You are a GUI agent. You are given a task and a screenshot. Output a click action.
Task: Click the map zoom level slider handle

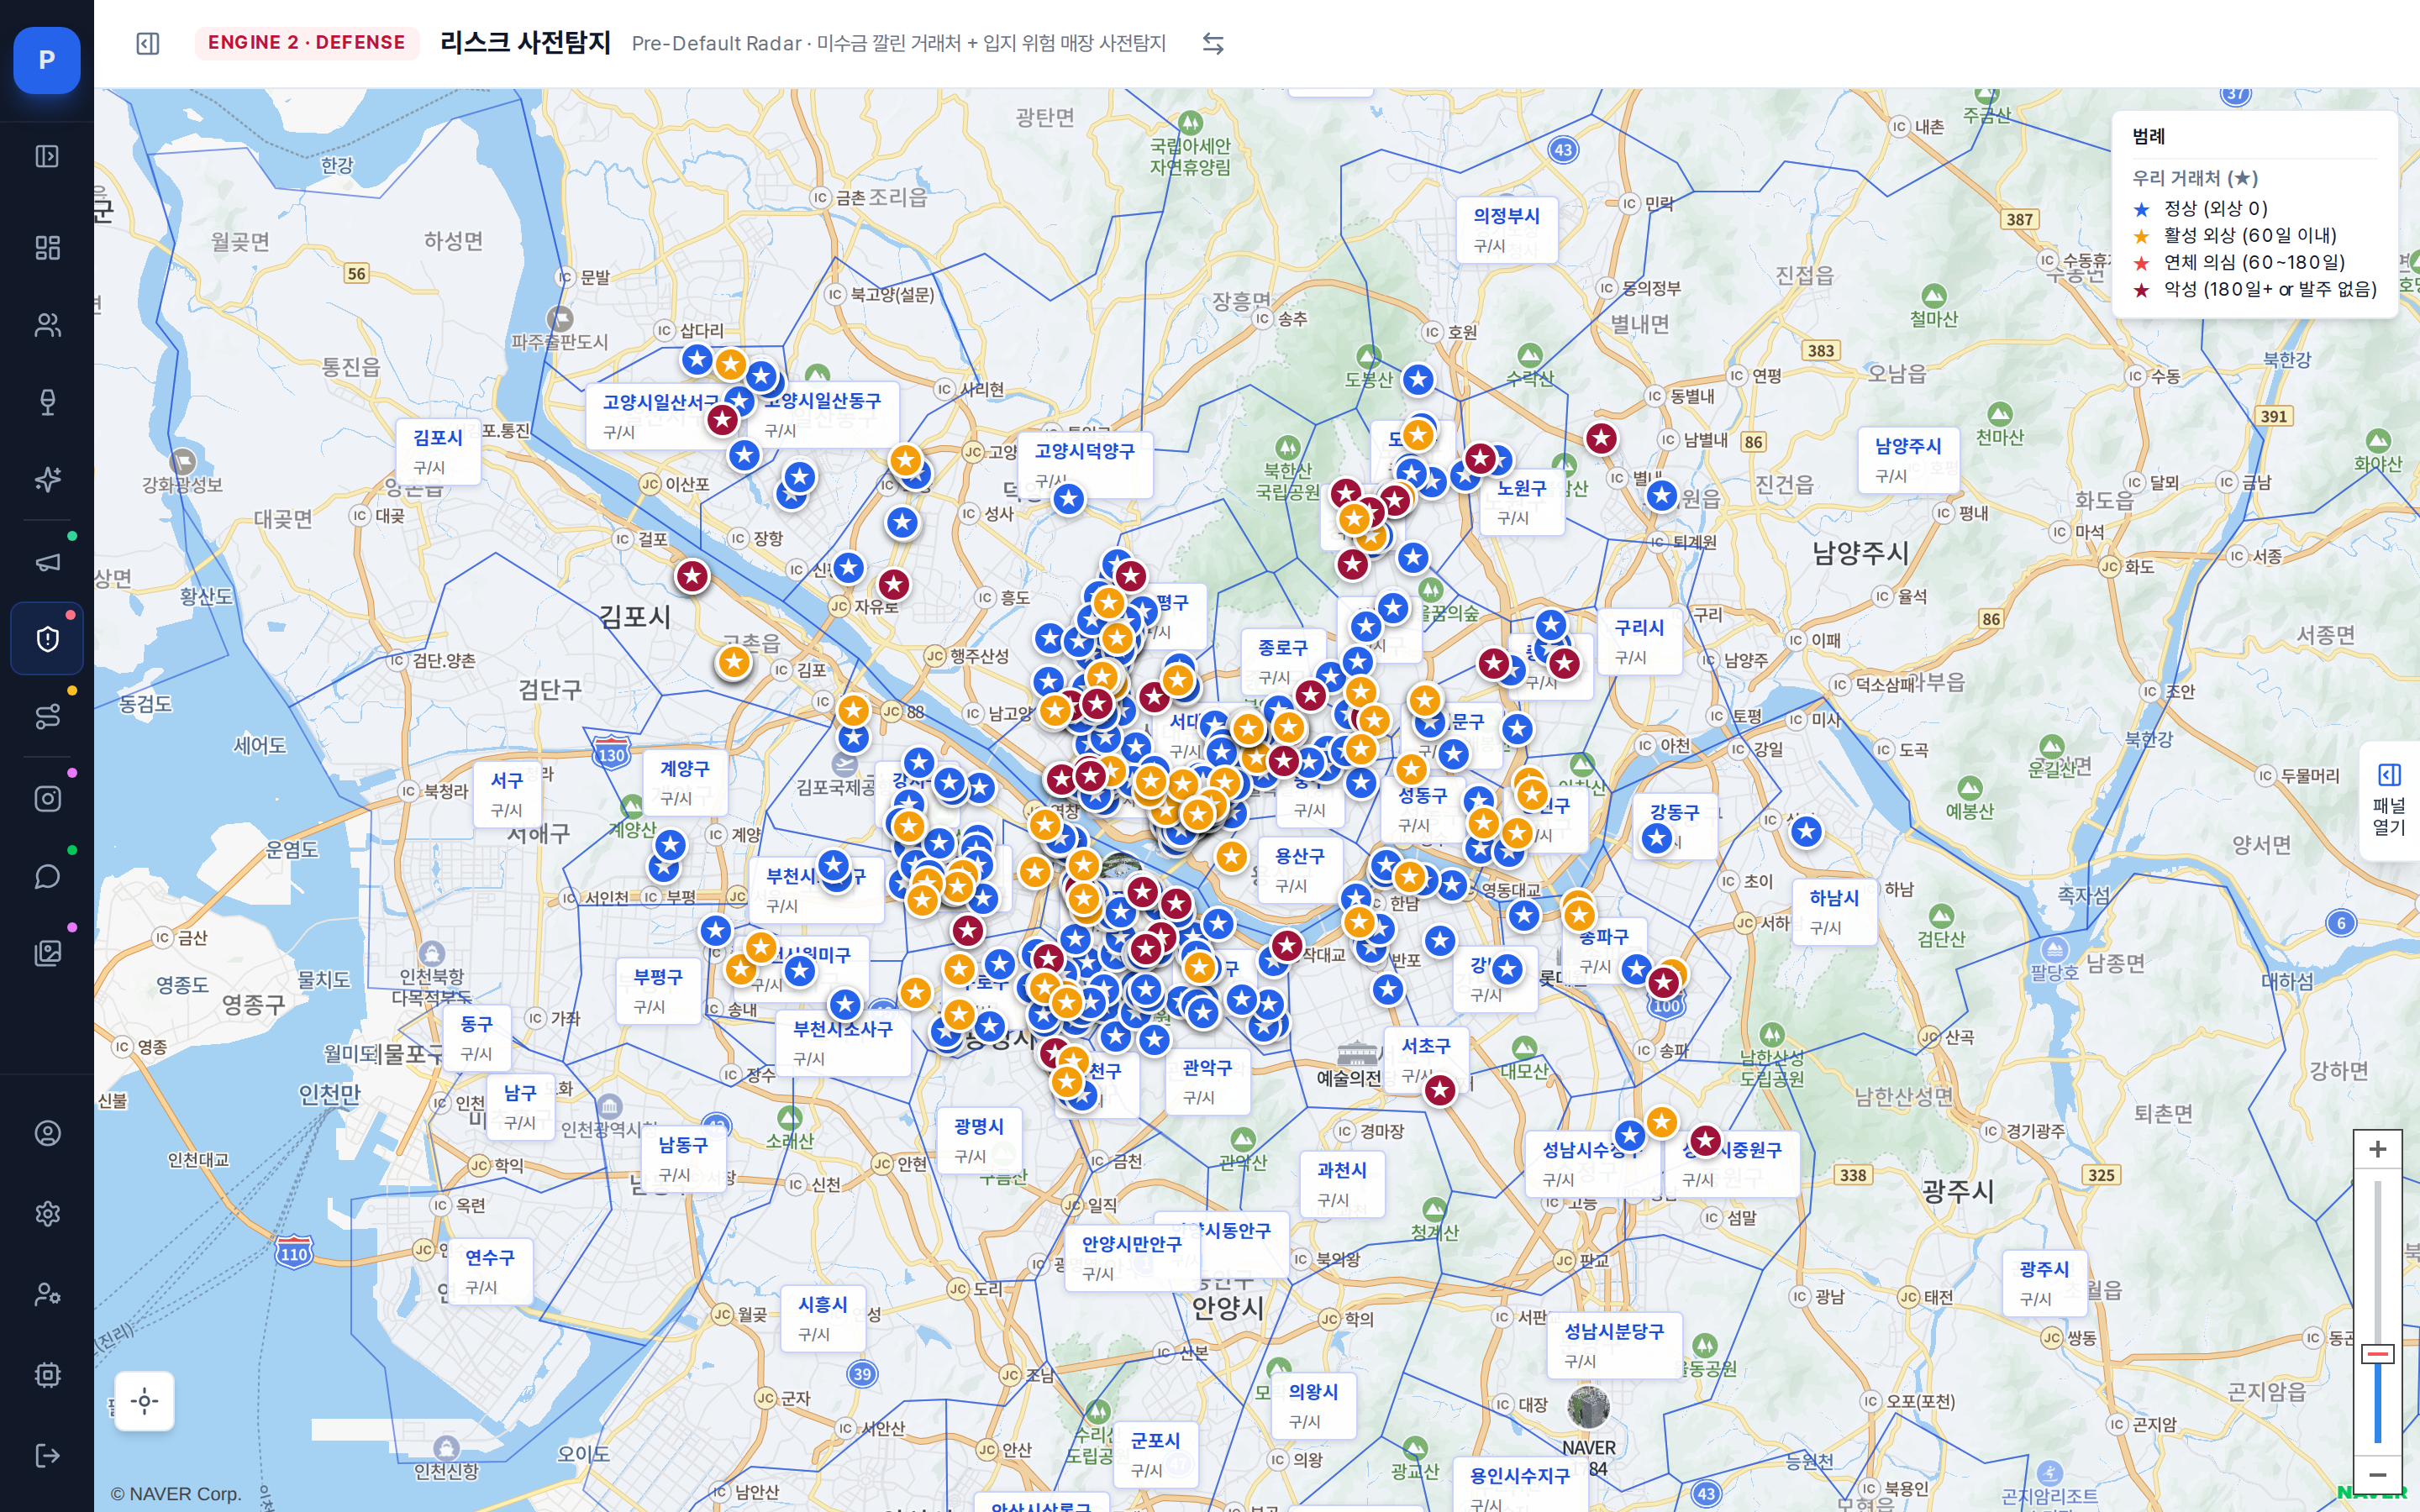2377,1354
